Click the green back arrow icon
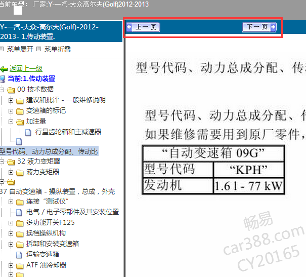This screenshot has height=277, width=306. click(4, 69)
